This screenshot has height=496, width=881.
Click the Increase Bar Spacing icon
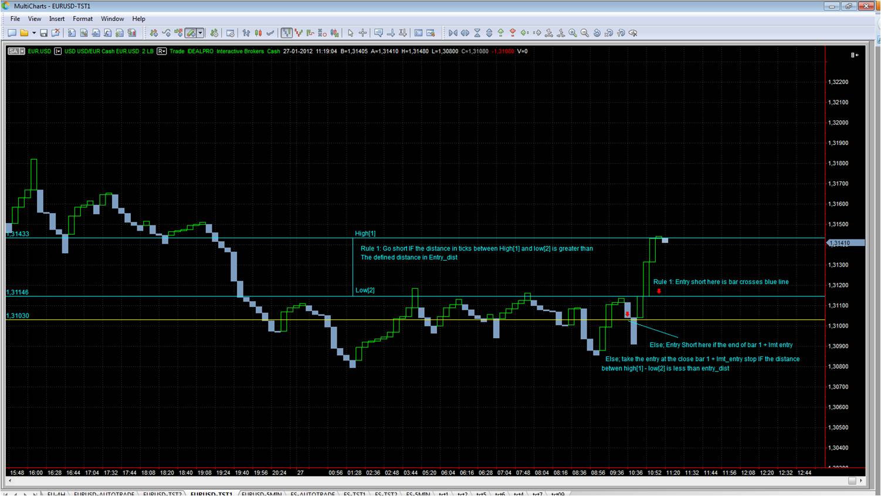(x=465, y=33)
